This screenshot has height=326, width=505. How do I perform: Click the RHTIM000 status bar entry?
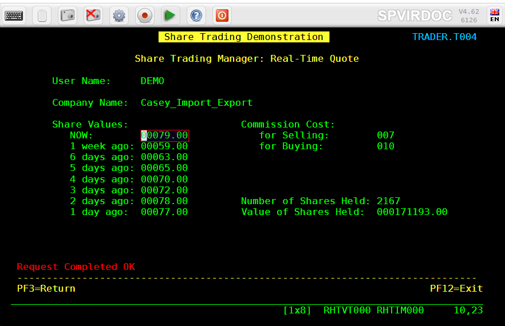pyautogui.click(x=400, y=310)
